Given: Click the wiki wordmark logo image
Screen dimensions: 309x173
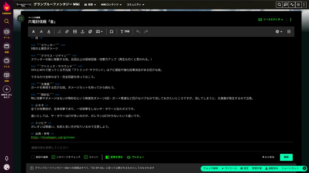Looking at the screenshot, I should point(23,4).
